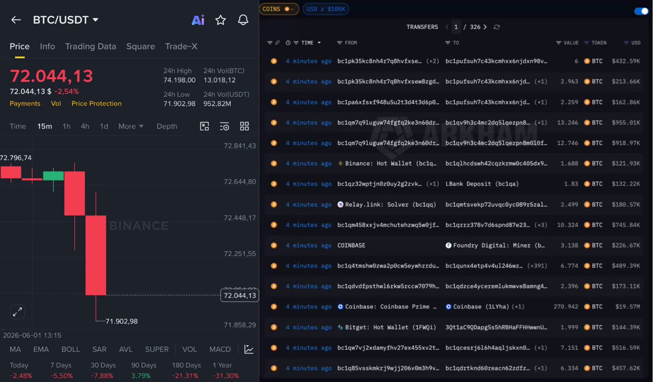Open Coinbase (1LYha) recipient address
Viewport: 653px width, 382px height.
click(481, 307)
